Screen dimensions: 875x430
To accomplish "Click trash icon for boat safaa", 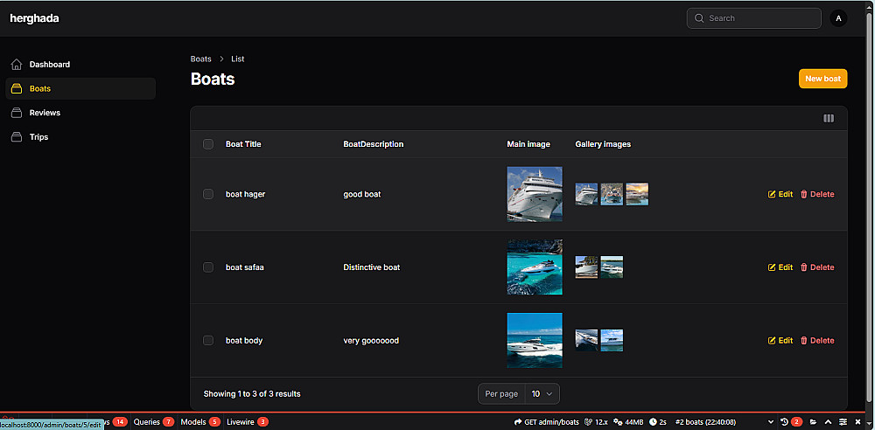I will pyautogui.click(x=803, y=267).
